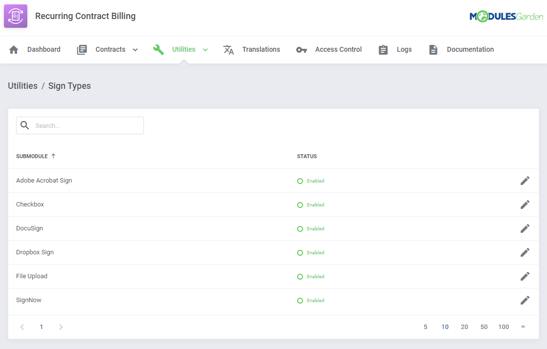
Task: Click the STATUS column header
Action: point(307,156)
